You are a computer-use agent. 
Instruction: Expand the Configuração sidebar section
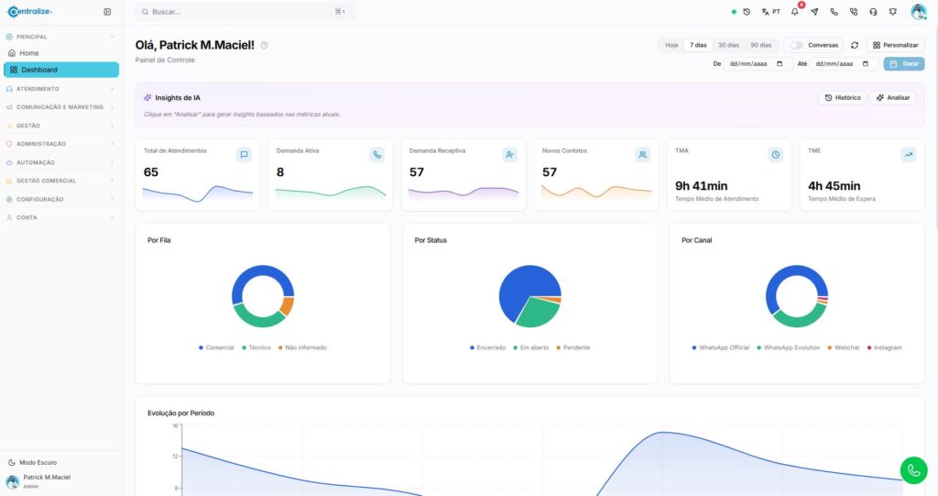[x=61, y=199]
